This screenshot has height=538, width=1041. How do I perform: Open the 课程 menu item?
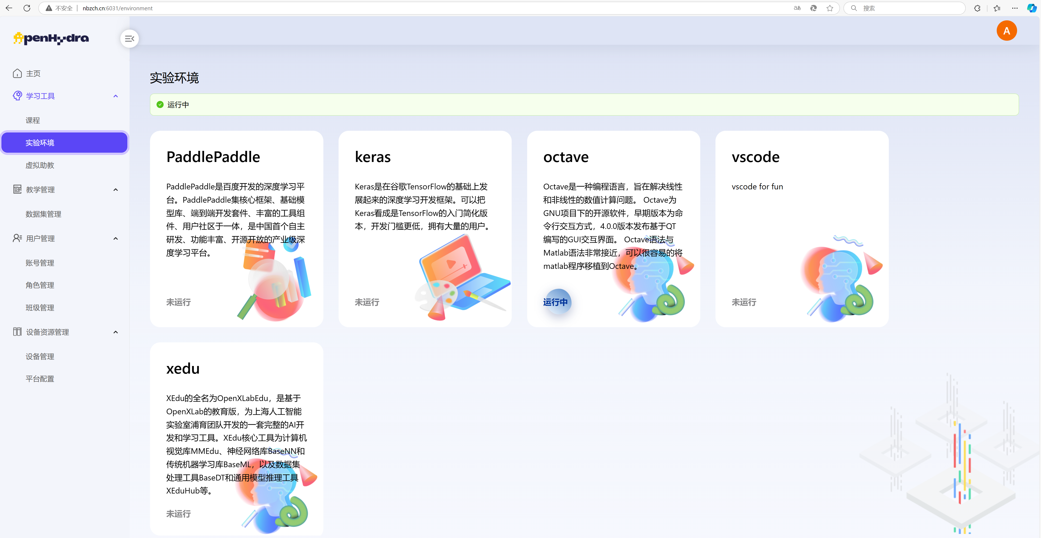pyautogui.click(x=33, y=120)
